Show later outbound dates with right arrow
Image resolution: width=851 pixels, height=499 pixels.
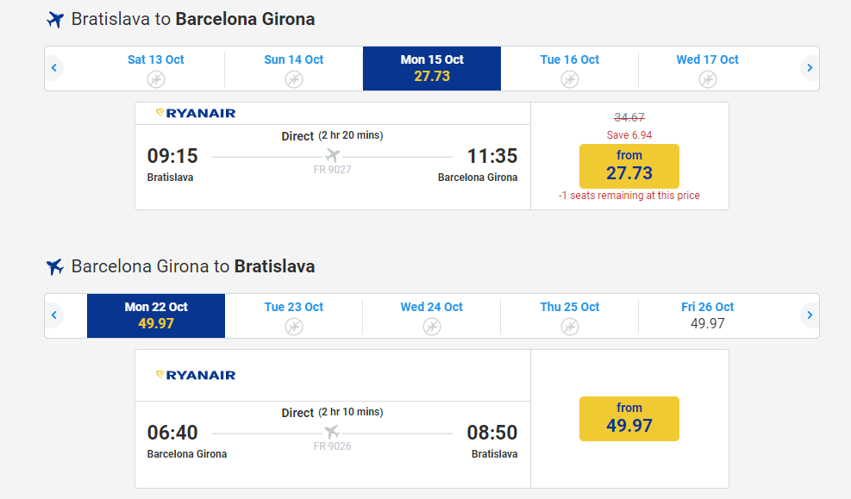[810, 67]
